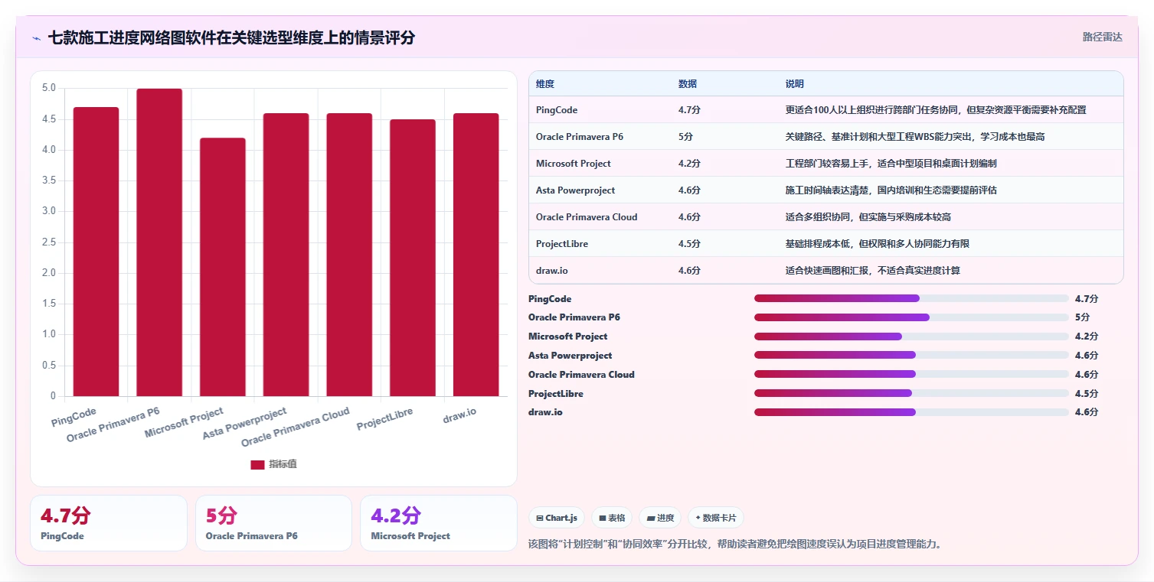This screenshot has width=1154, height=582.
Task: Click the PingCode bar in the chart
Action: 96,252
